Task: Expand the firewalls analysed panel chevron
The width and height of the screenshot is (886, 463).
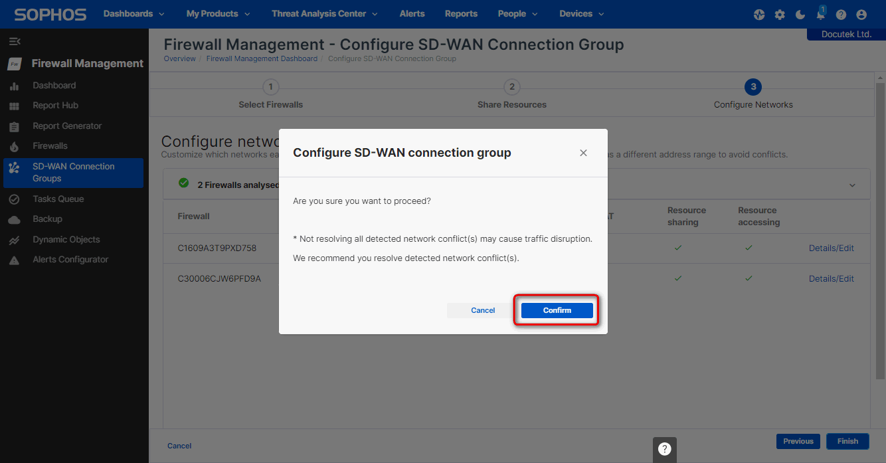Action: [853, 185]
